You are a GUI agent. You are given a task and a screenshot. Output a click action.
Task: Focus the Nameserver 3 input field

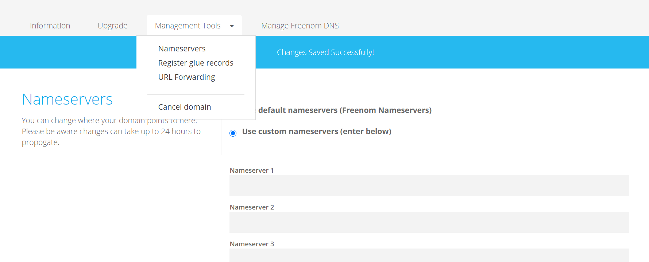429,255
